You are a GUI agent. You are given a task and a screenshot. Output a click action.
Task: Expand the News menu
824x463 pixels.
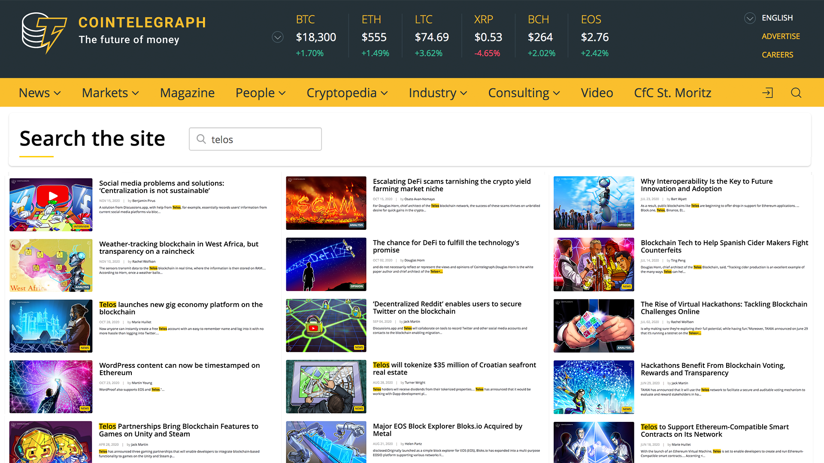(40, 93)
